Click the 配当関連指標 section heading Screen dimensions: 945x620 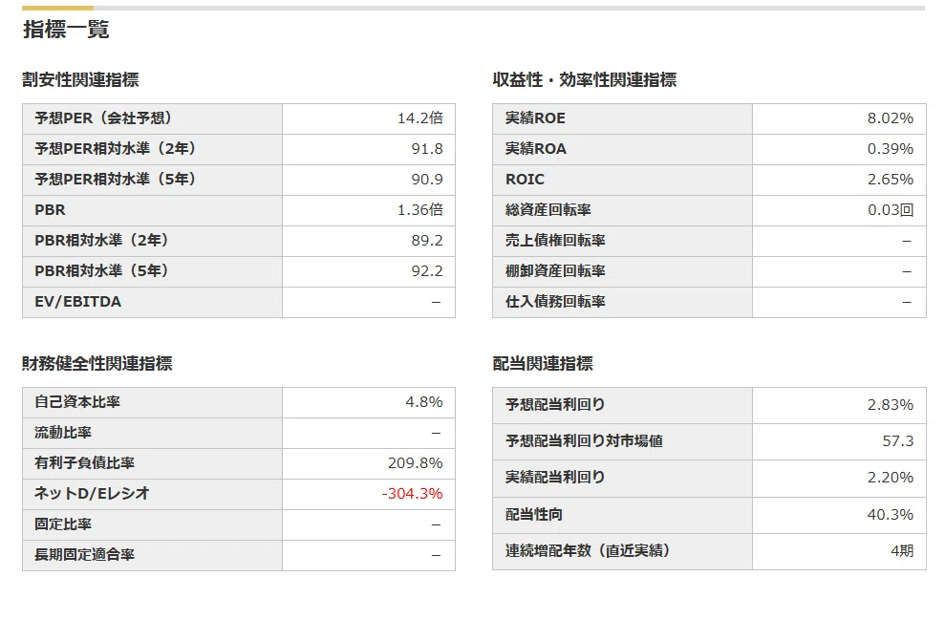tap(543, 363)
